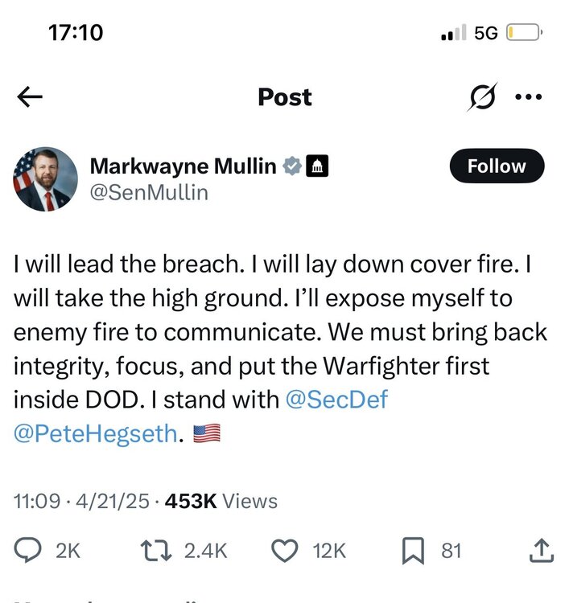Like the post with heart icon
Image resolution: width=569 pixels, height=603 pixels.
[x=283, y=550]
